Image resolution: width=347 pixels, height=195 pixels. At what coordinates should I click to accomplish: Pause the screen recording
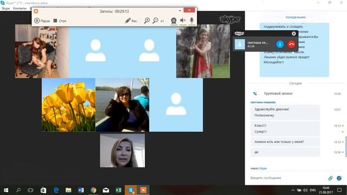pyautogui.click(x=42, y=21)
